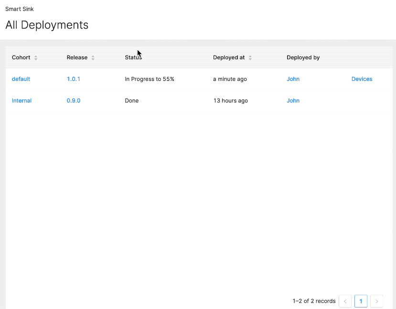Select page 1 in pagination
The height and width of the screenshot is (309, 396).
click(361, 301)
